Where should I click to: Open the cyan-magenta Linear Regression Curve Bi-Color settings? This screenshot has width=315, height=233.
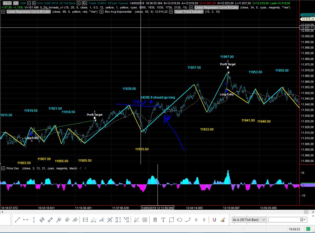[x=217, y=7]
